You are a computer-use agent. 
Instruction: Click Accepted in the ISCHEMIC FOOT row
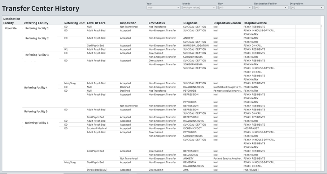pos(125,128)
